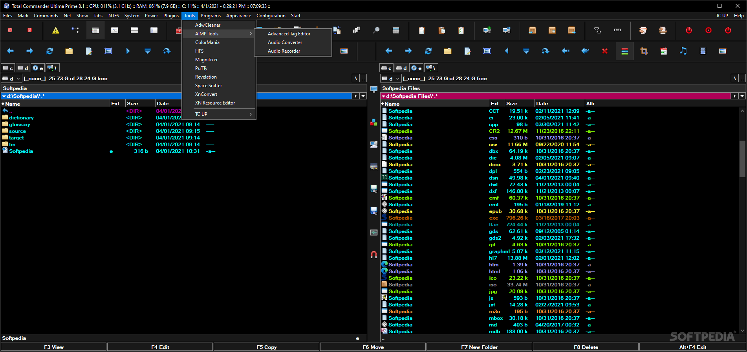Open right panel favorites asterisk button

734,96
